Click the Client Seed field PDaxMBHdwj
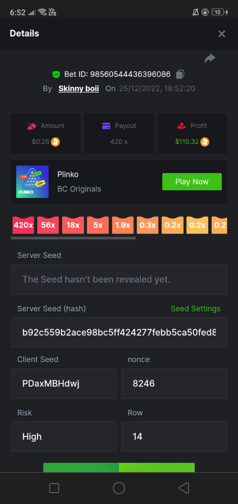Image resolution: width=238 pixels, height=504 pixels. [64, 383]
